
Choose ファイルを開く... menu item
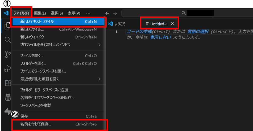tap(58, 56)
